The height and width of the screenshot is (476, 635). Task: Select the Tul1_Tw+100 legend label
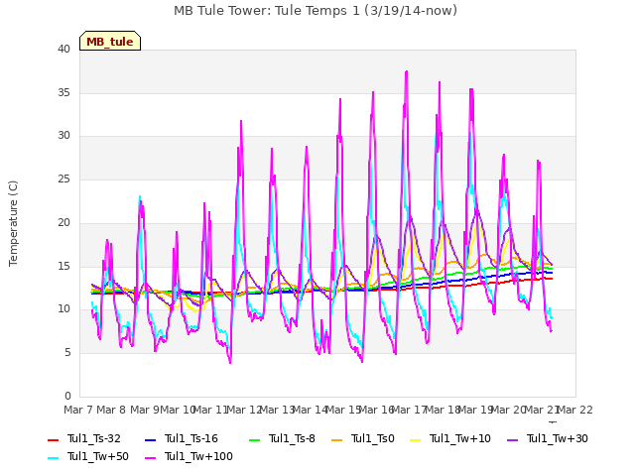pyautogui.click(x=198, y=456)
